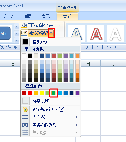The image size is (126, 142).
Task: Pick the yellow standard color swatch
Action: point(42,93)
